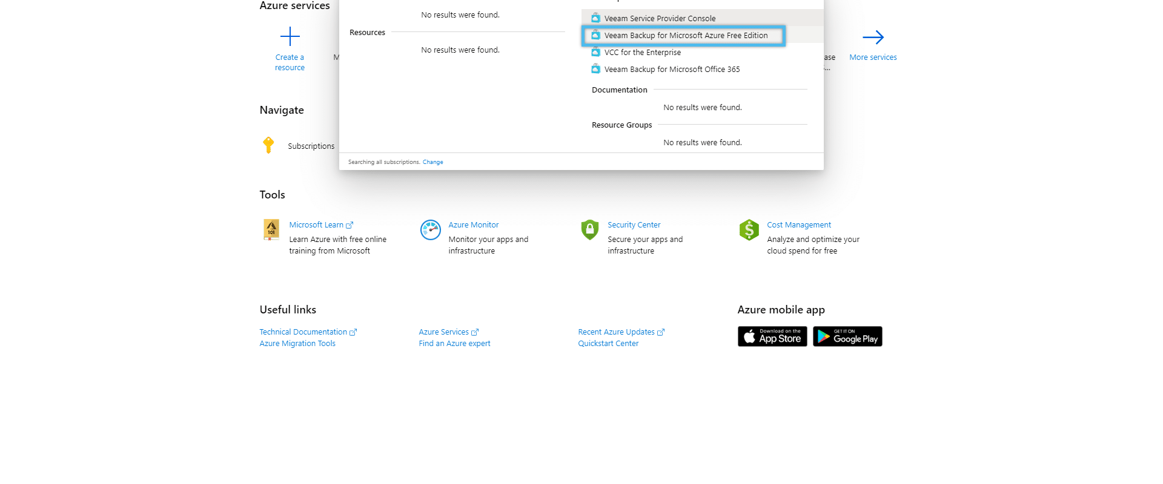Open the Create a resource link
The image size is (1163, 484).
coord(290,62)
